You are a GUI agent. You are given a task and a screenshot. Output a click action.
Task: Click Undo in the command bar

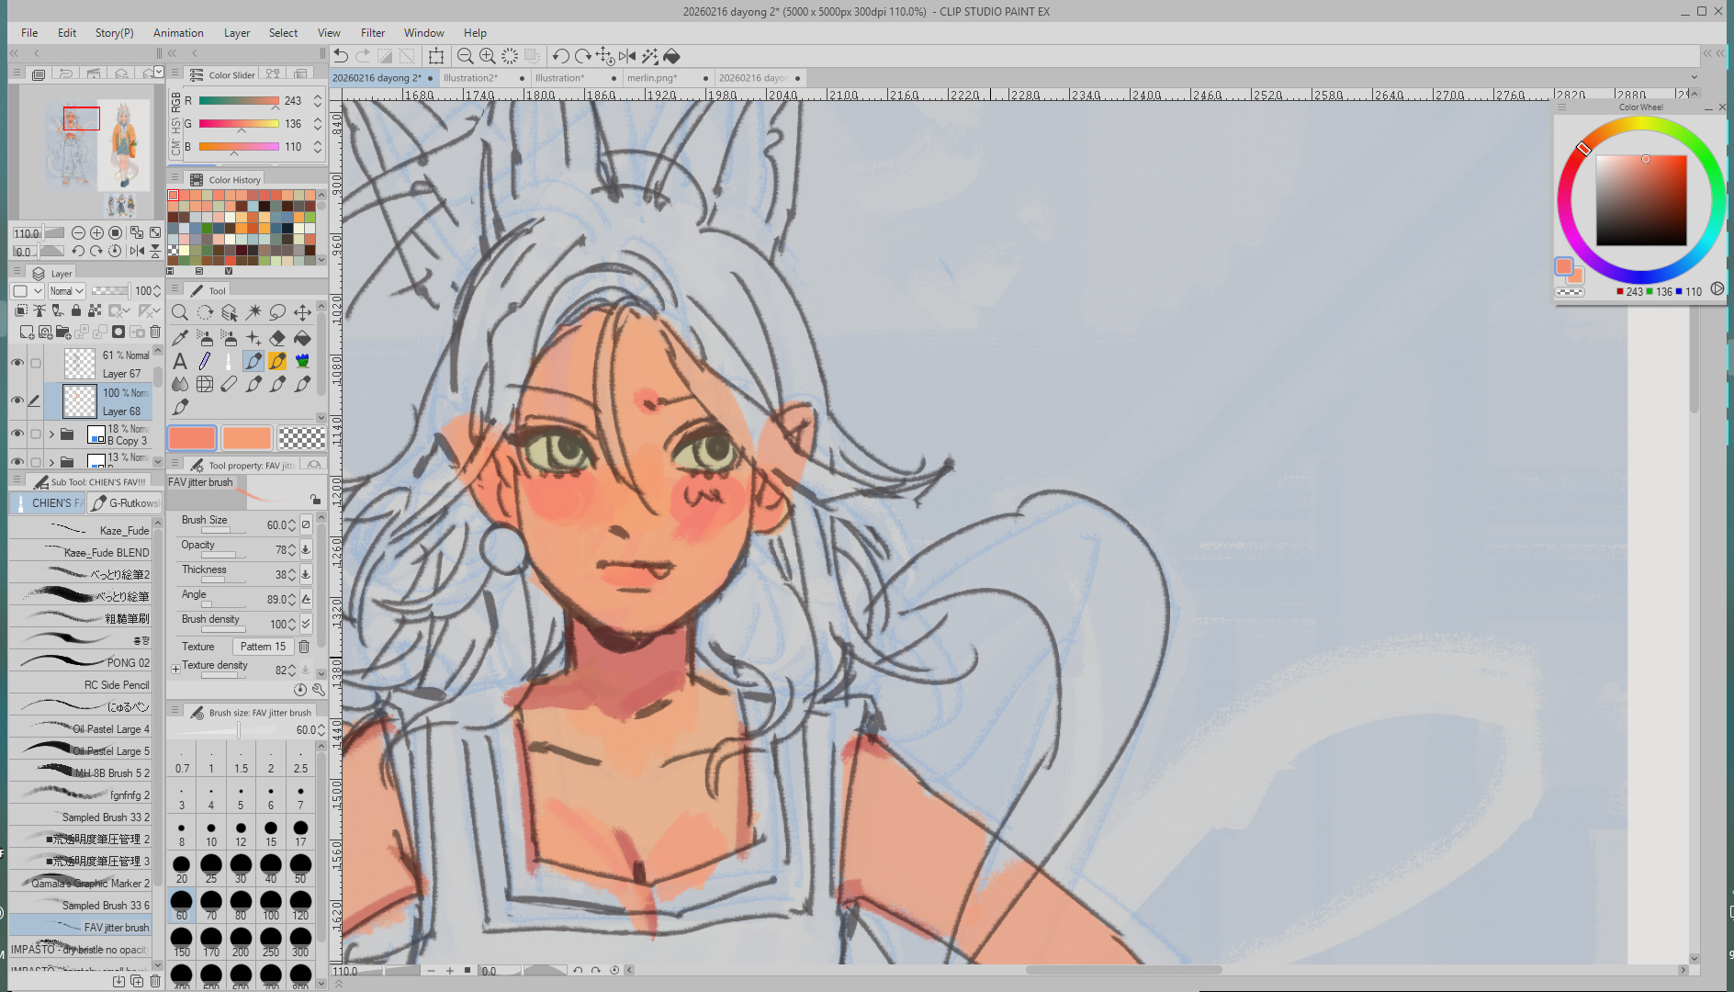[x=341, y=56]
